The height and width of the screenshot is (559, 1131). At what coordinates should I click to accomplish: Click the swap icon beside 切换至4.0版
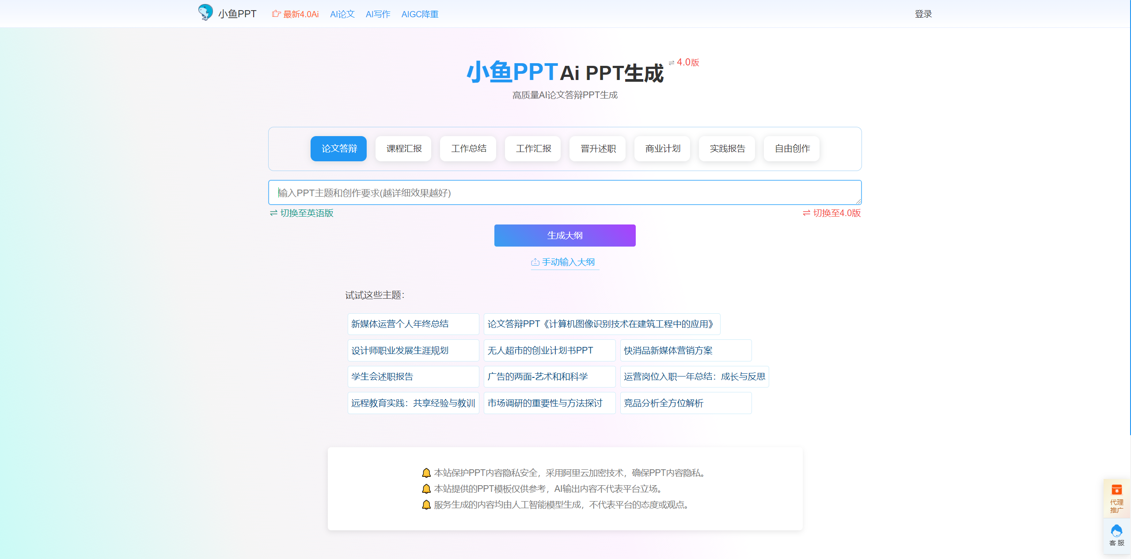coord(806,213)
